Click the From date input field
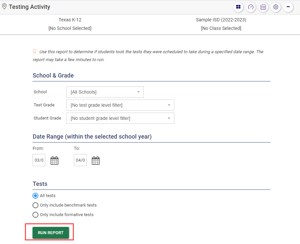This screenshot has width=300, height=244. click(39, 160)
